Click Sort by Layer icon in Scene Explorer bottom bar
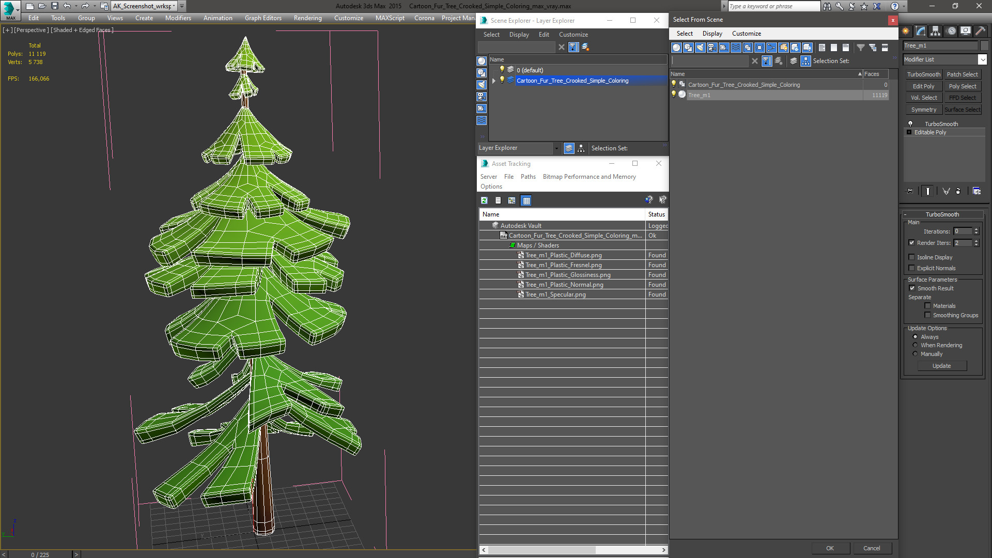The height and width of the screenshot is (558, 992). point(569,148)
